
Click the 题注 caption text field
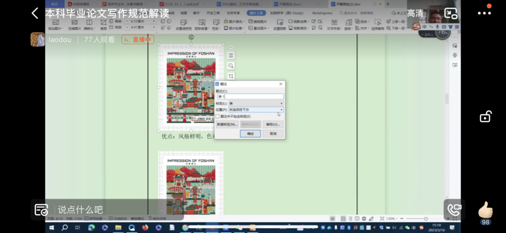point(250,96)
